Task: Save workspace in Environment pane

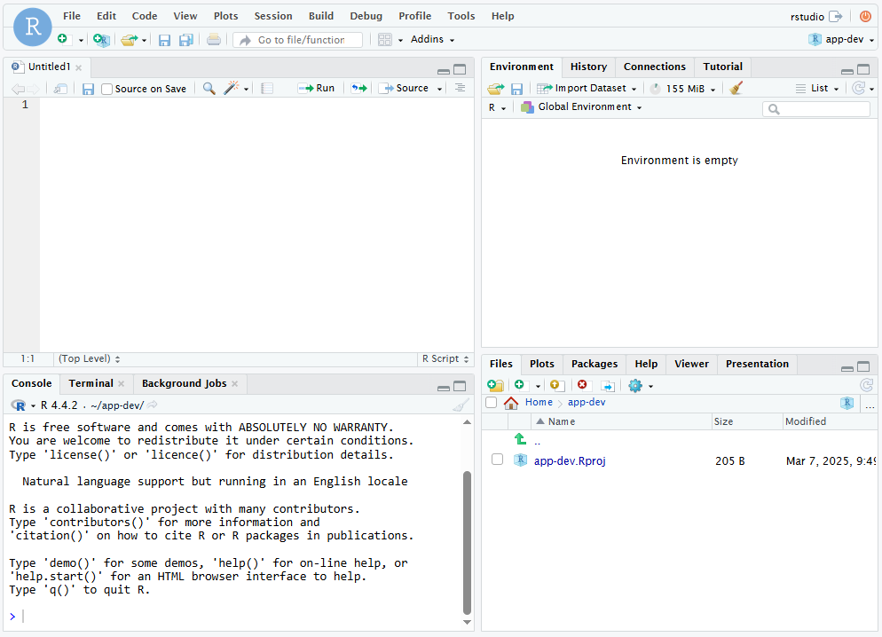Action: click(x=517, y=89)
